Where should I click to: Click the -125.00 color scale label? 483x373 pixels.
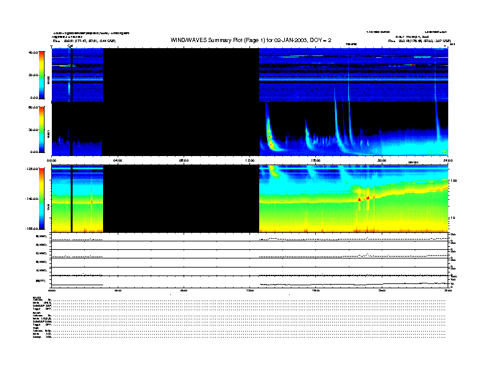pyautogui.click(x=31, y=169)
